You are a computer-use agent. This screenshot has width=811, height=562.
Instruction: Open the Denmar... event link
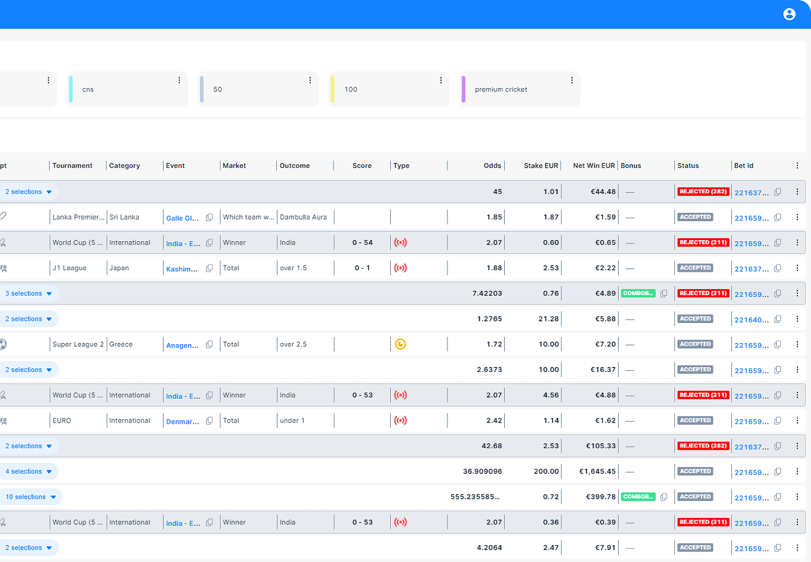coord(183,421)
